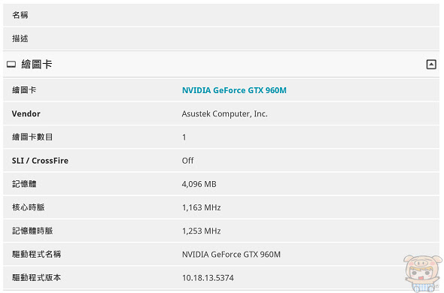This screenshot has width=444, height=293.
Task: Click the pig mascot watermark image
Action: [423, 273]
